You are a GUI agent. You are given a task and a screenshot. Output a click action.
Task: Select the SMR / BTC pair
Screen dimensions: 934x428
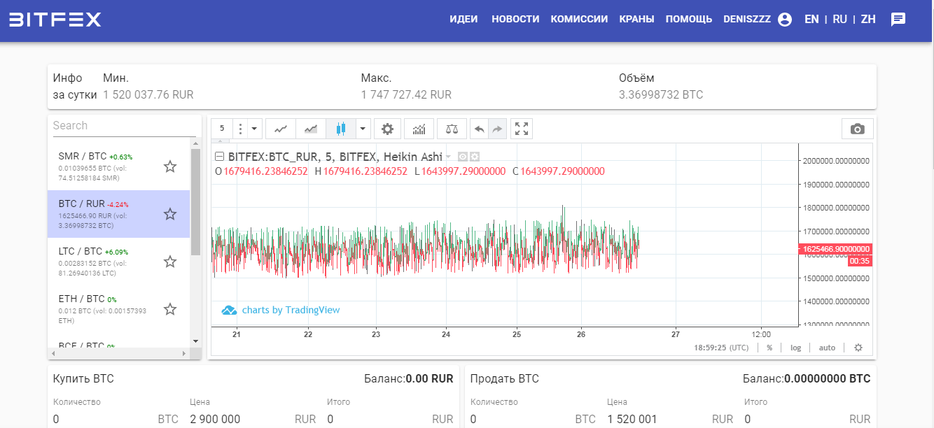tap(119, 166)
